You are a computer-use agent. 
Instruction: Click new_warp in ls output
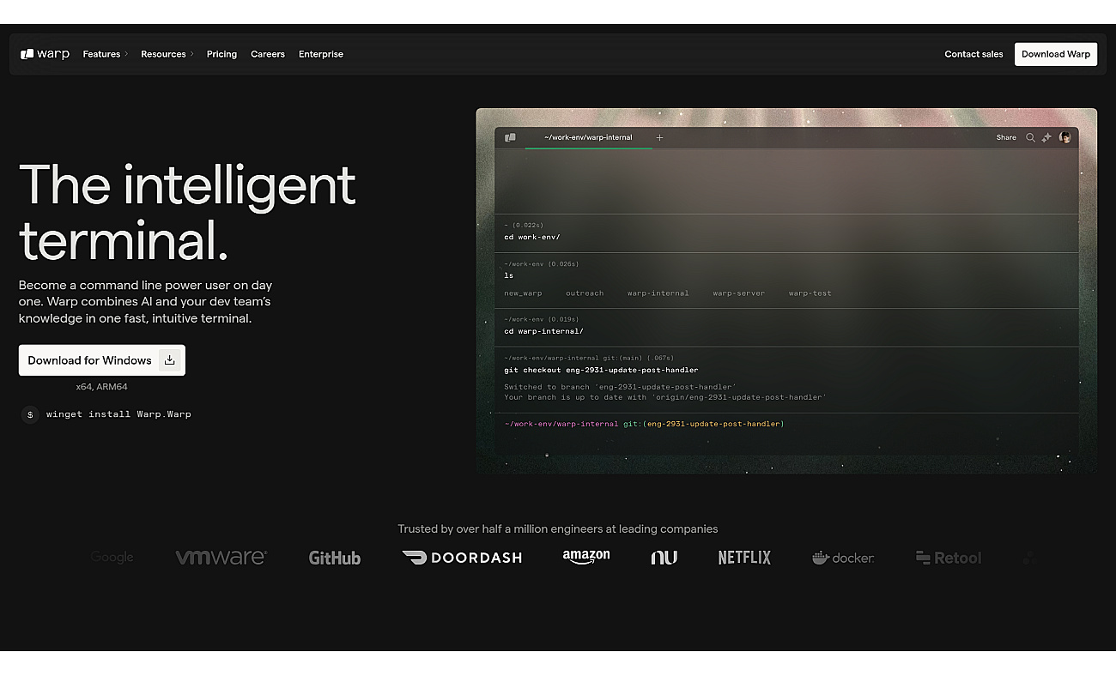(x=523, y=293)
